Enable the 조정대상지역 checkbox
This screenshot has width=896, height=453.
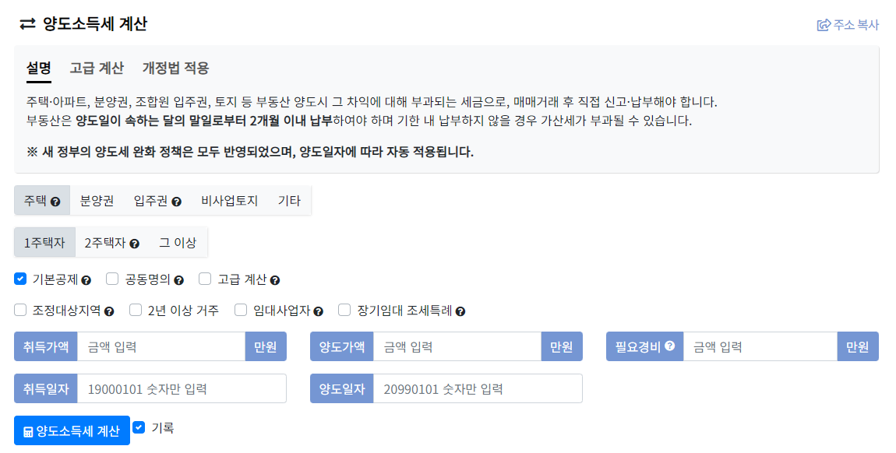click(19, 309)
